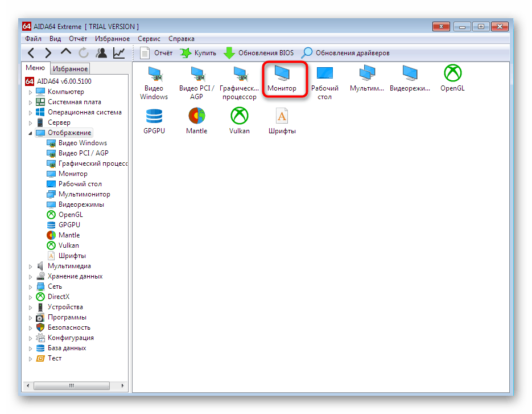Select Видео PCI / AGP in the tree
This screenshot has height=414, width=532.
coord(78,153)
